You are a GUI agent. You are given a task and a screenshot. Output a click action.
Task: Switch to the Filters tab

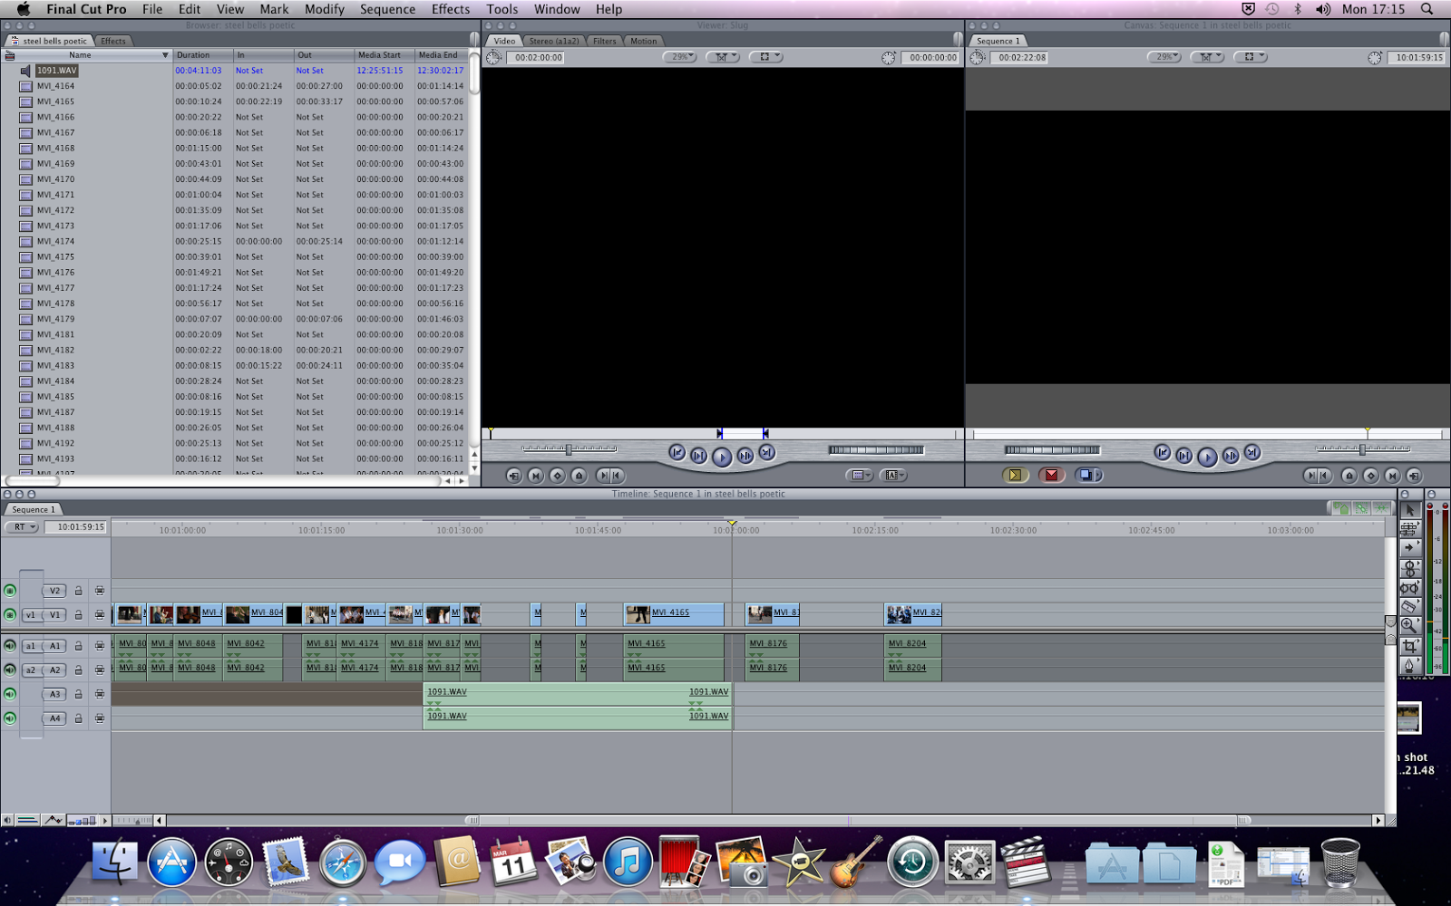click(x=605, y=41)
